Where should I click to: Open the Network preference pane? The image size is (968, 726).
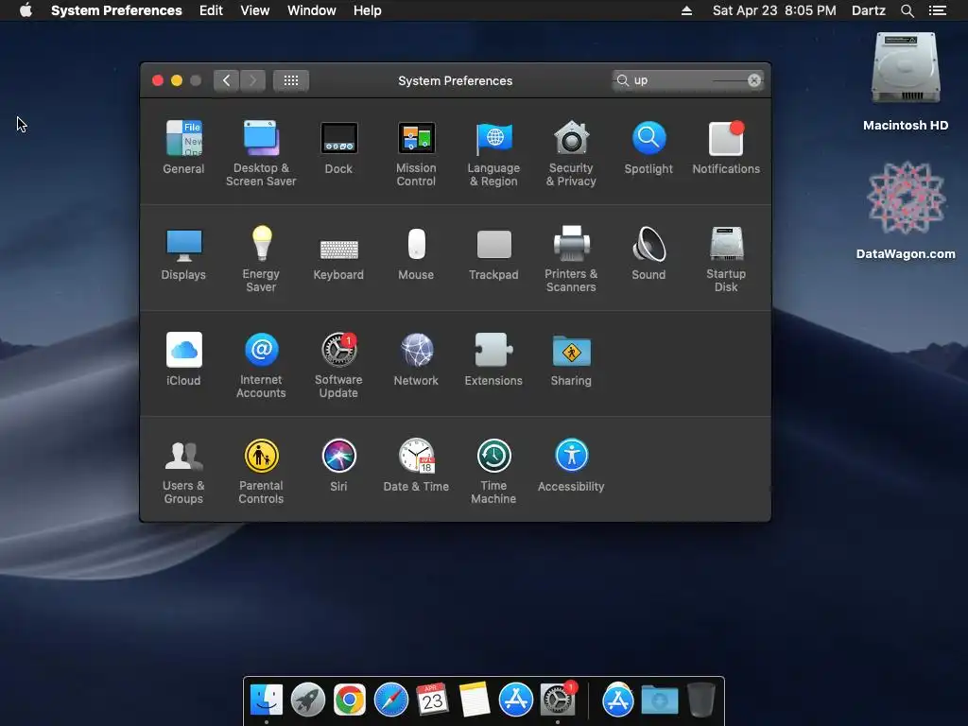click(416, 359)
